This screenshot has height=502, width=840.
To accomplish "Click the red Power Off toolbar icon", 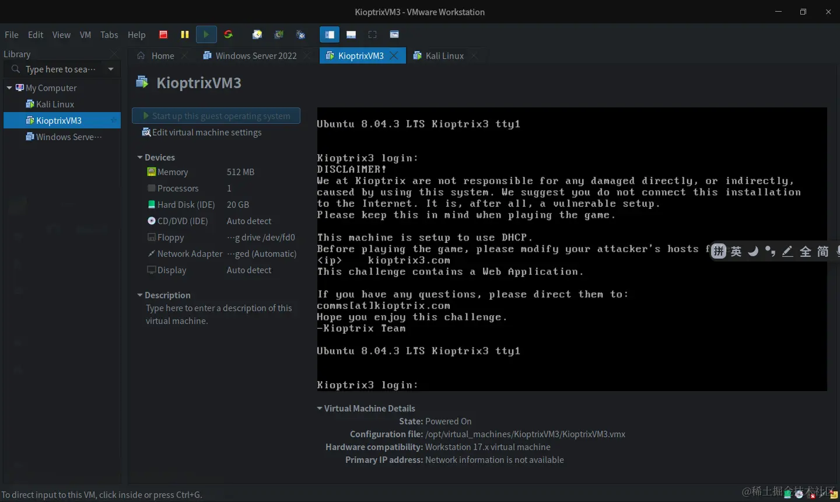I will click(x=163, y=34).
